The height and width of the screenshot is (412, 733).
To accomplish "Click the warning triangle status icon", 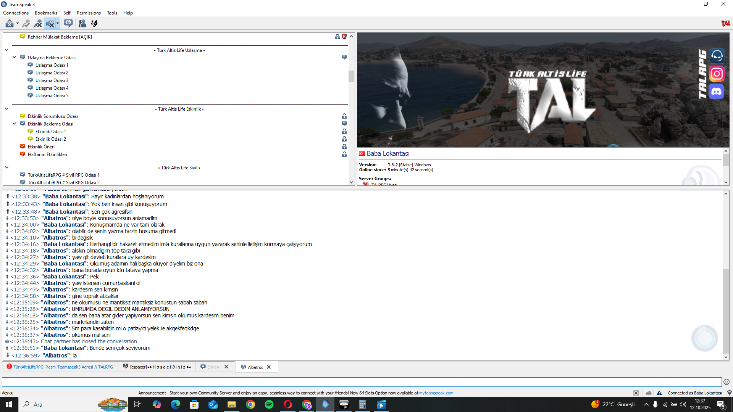I will [x=659, y=393].
